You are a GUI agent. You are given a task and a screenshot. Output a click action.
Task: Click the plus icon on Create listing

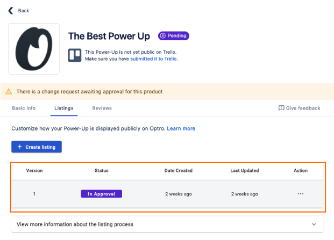tap(19, 147)
